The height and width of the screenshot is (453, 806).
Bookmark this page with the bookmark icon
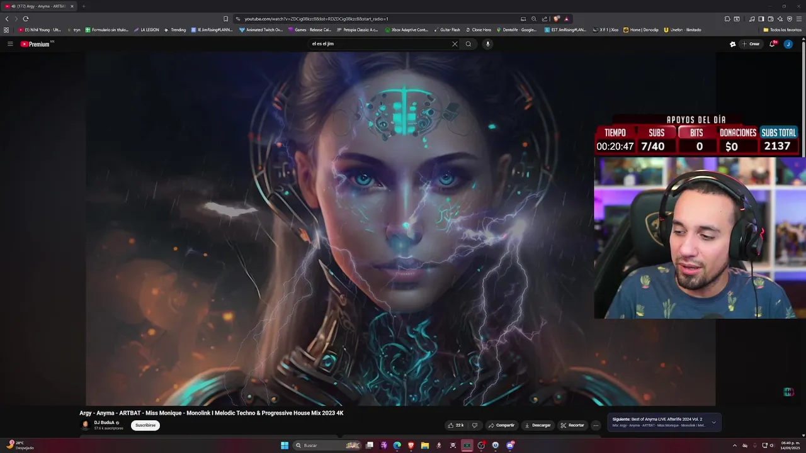click(225, 19)
